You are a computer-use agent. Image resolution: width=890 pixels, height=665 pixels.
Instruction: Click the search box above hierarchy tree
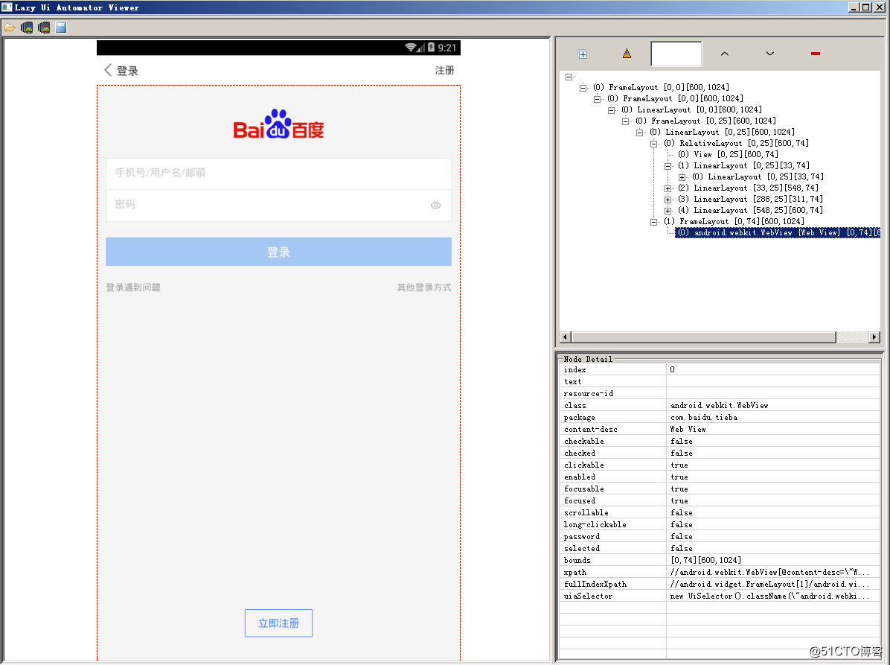coord(676,54)
